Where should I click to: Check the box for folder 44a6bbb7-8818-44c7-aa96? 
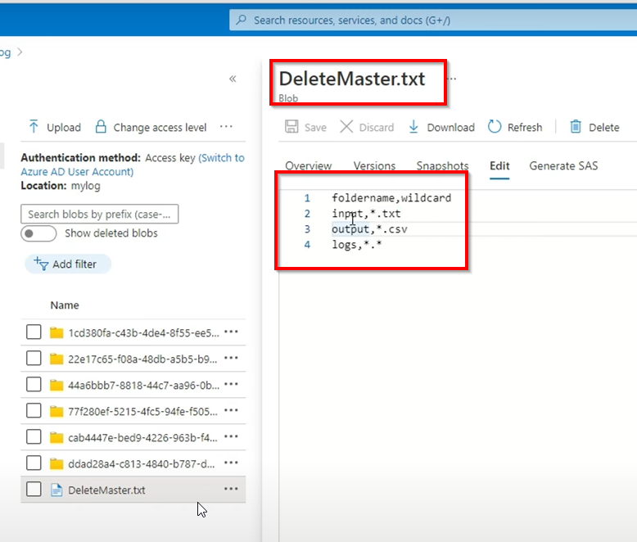point(34,384)
